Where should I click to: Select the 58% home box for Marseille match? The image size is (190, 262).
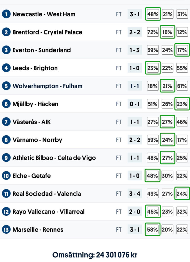tap(153, 230)
